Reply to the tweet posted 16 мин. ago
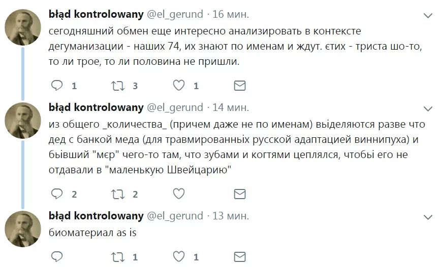Screen dimensions: 442x267 (57, 86)
